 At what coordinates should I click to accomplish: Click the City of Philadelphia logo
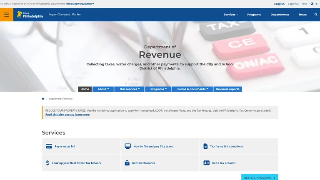tap(30, 15)
